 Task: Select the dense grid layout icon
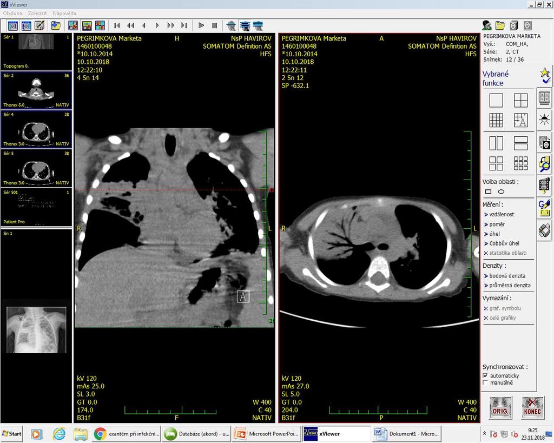[496, 120]
